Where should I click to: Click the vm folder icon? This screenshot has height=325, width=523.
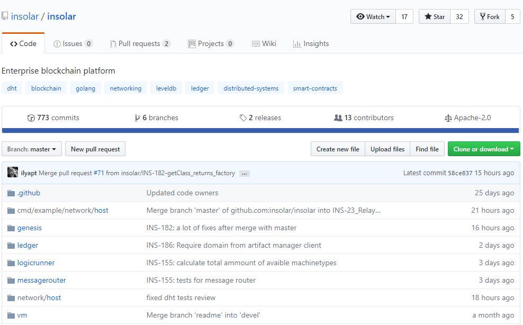(11, 315)
